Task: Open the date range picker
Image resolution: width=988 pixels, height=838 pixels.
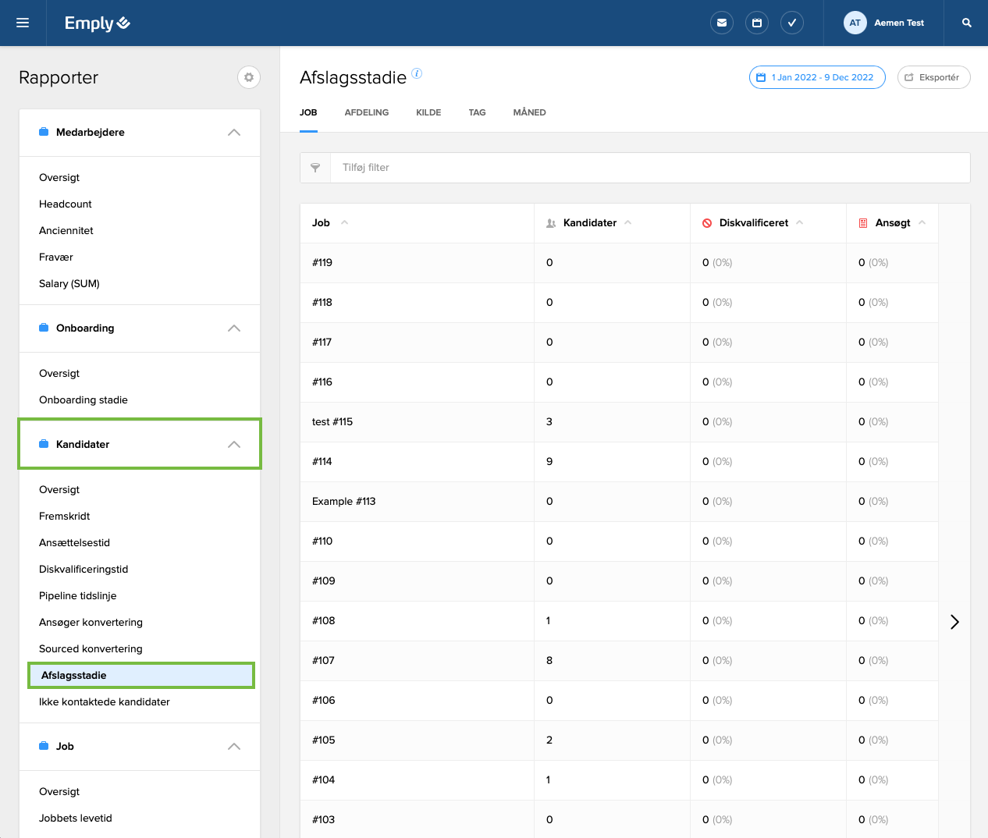Action: 817,77
